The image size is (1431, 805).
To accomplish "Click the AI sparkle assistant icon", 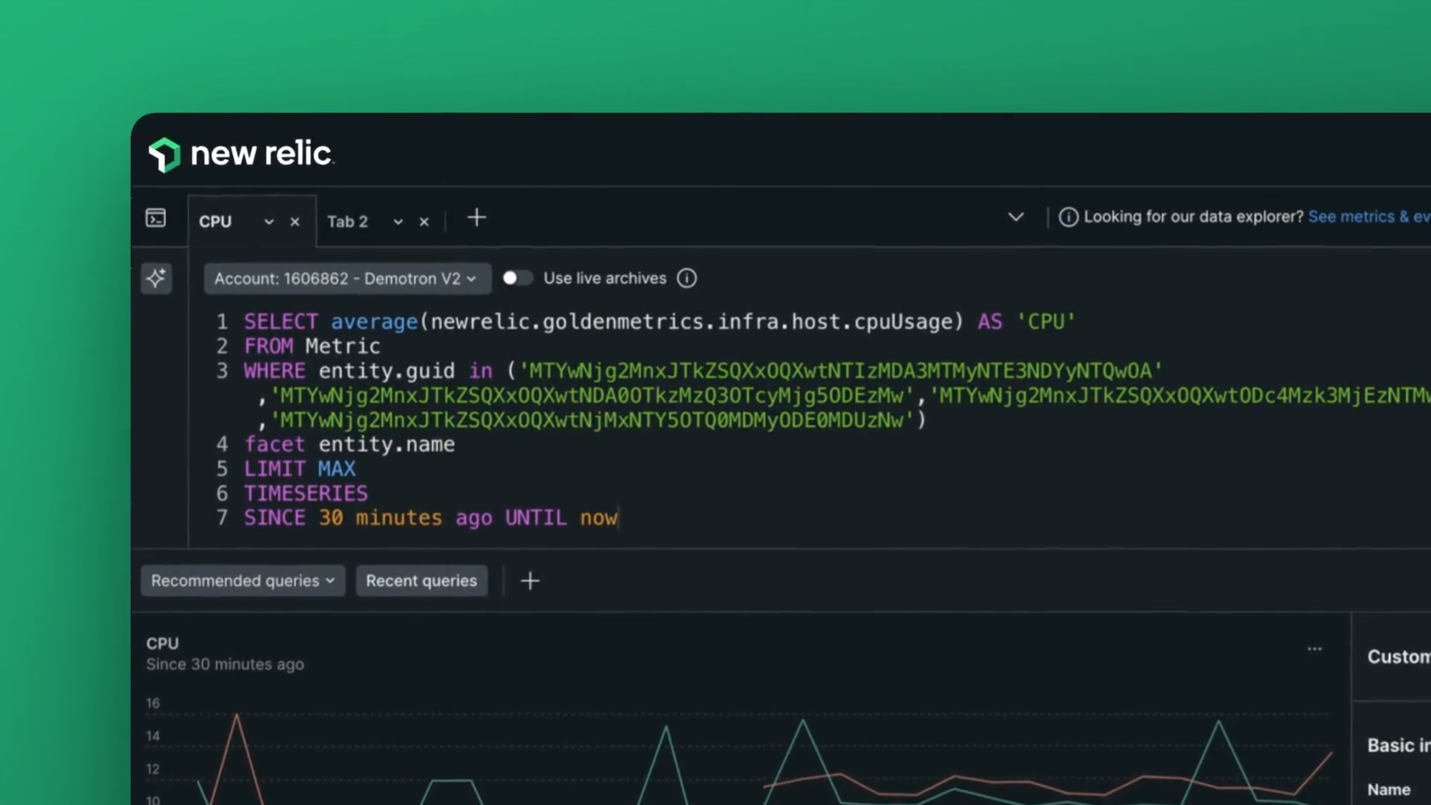I will point(156,278).
